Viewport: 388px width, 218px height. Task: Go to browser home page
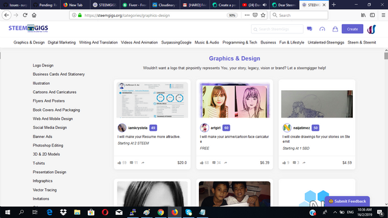34,15
